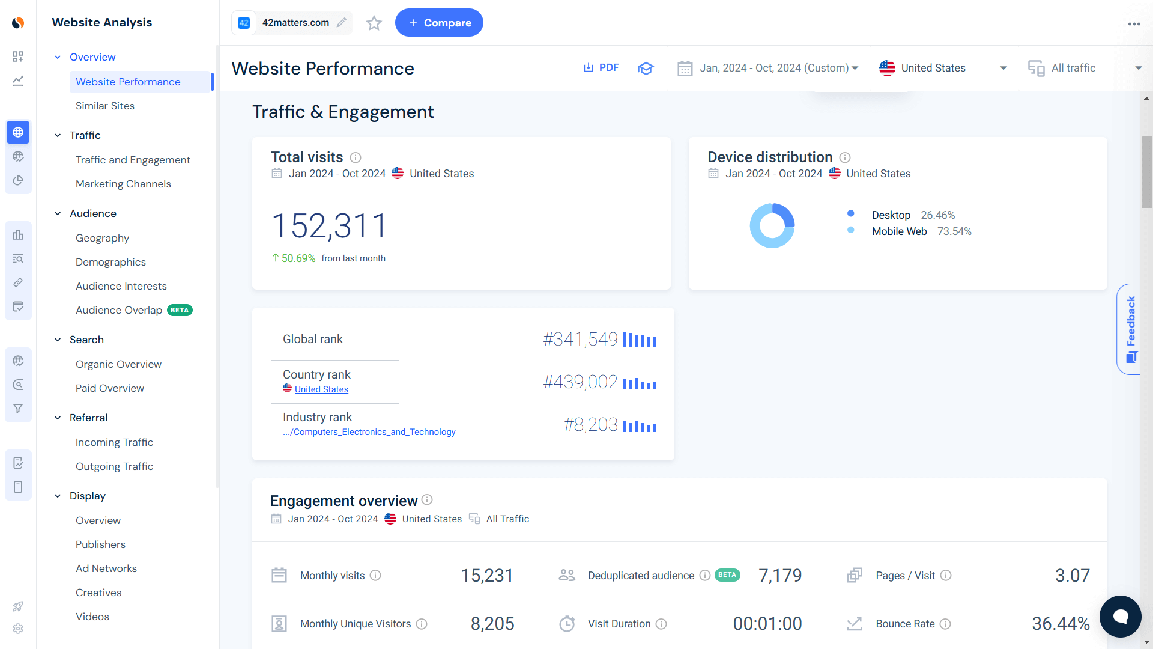The image size is (1153, 649).
Task: Click the Engagement overview info icon
Action: [426, 500]
